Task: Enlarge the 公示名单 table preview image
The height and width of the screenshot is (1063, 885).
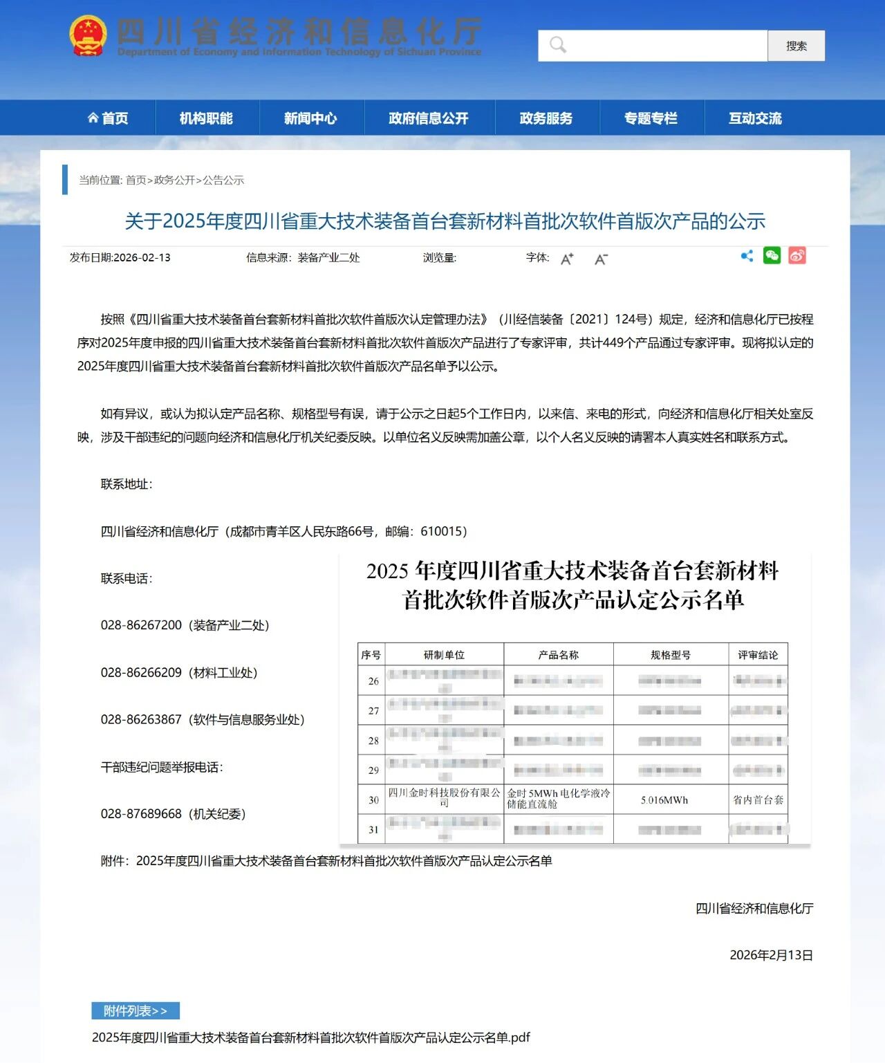Action: tap(574, 699)
